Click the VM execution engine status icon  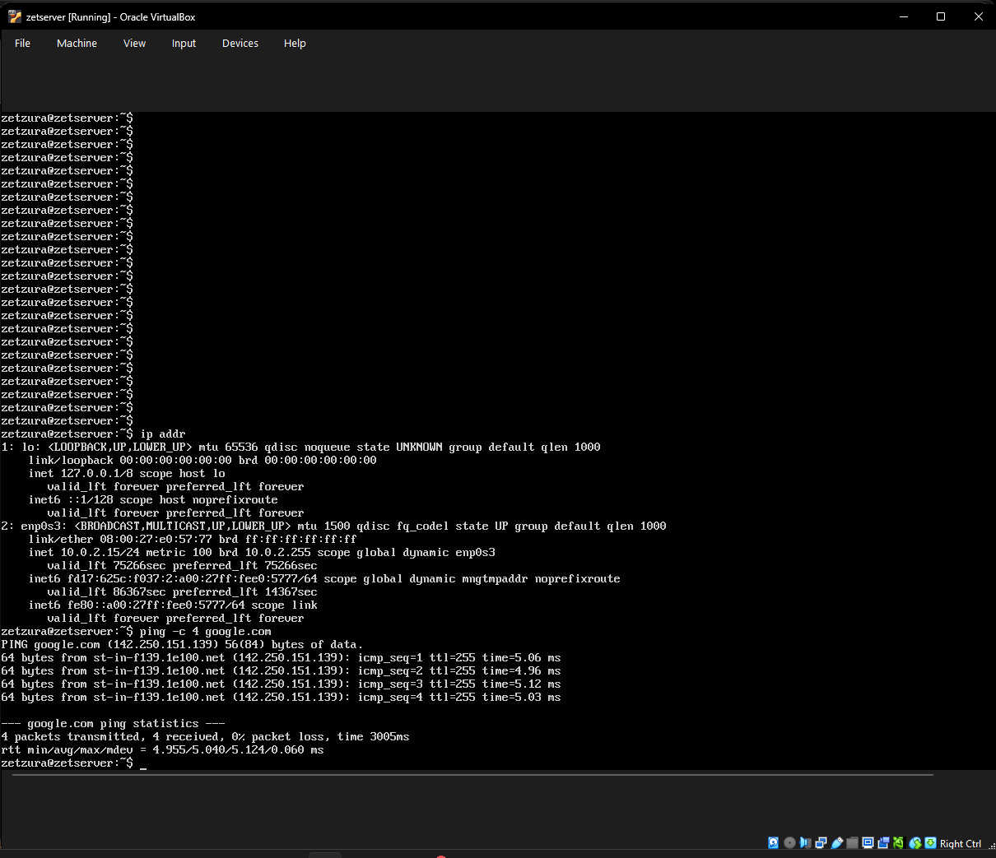[900, 842]
